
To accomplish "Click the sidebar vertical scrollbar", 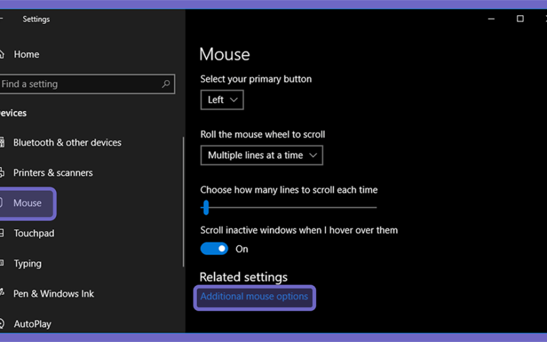I will point(183,202).
